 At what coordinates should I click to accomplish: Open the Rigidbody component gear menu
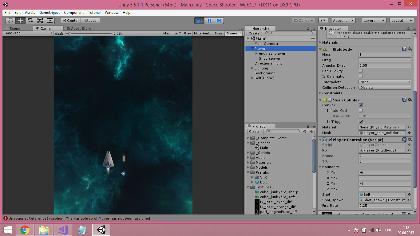coord(410,49)
